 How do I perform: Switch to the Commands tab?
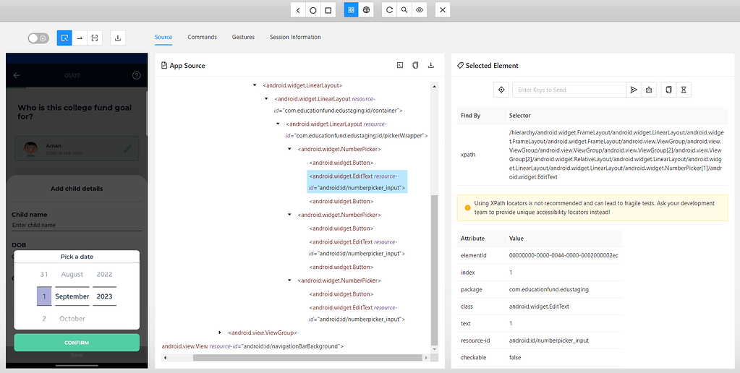coord(202,37)
